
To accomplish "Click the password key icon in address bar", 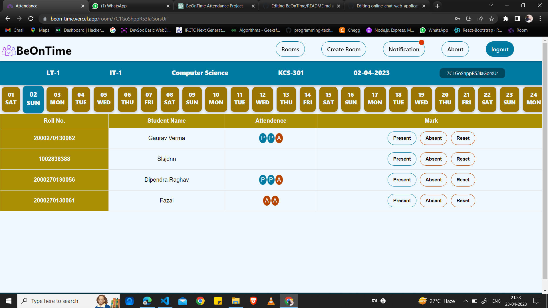I will [457, 19].
